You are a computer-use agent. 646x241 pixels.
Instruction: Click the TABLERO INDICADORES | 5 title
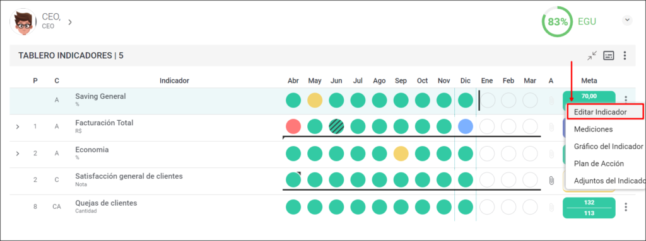(x=71, y=55)
